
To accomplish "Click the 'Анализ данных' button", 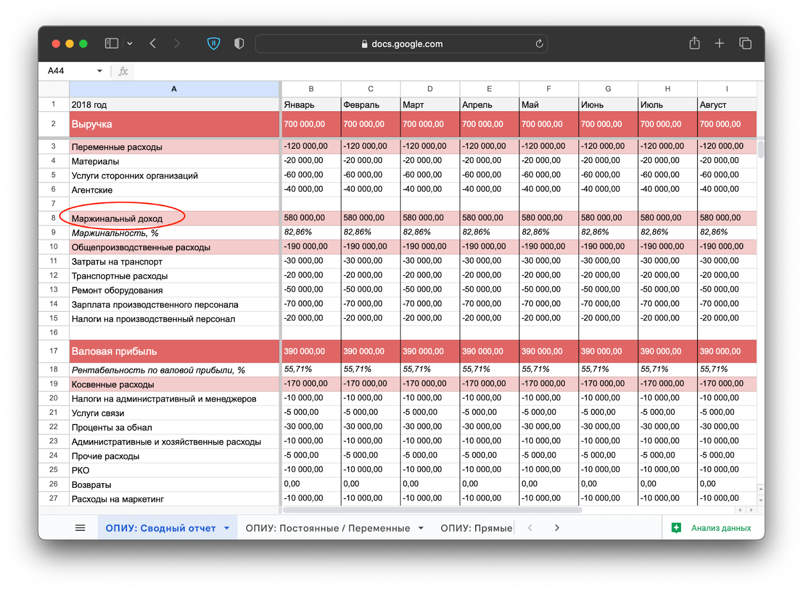I will pos(712,528).
